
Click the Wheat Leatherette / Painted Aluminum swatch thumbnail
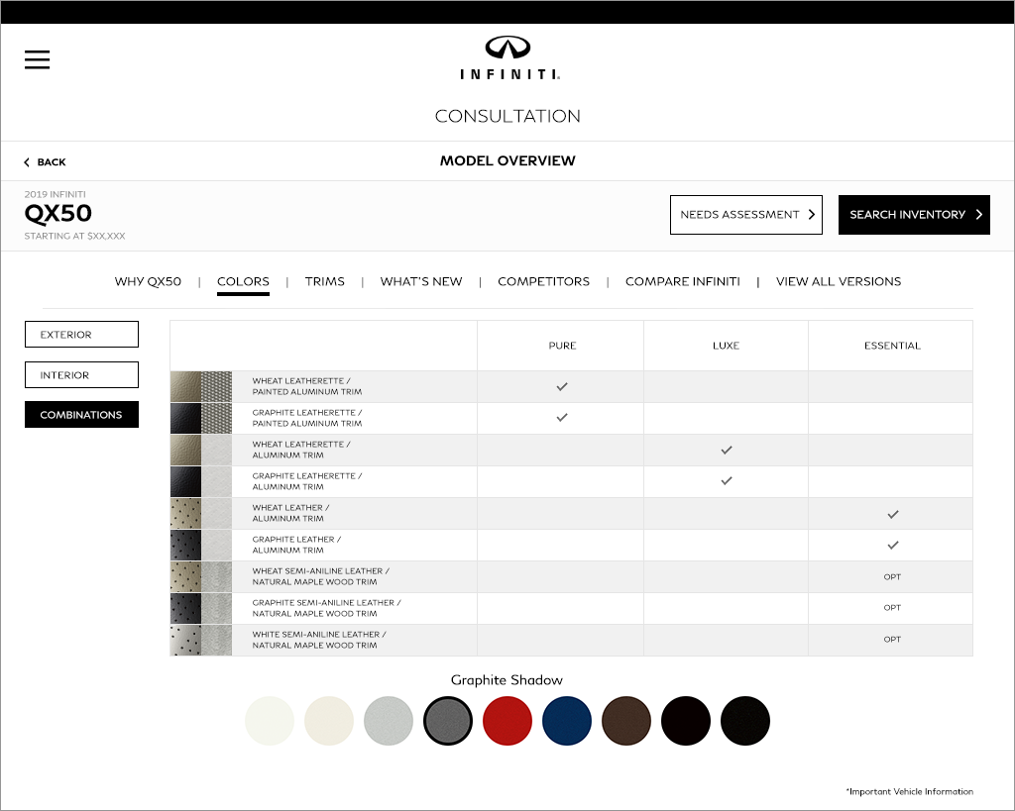201,387
